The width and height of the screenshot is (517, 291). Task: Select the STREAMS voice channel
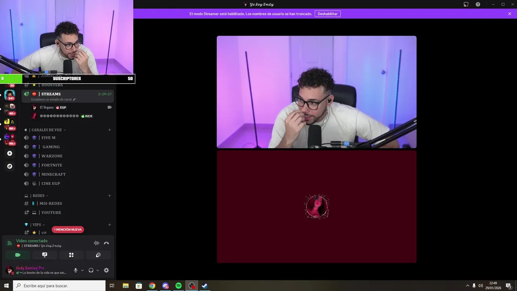(x=68, y=94)
